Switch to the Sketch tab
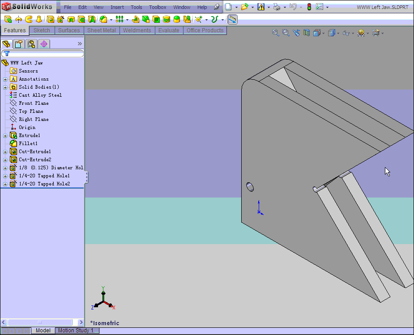414x335 pixels. [42, 30]
